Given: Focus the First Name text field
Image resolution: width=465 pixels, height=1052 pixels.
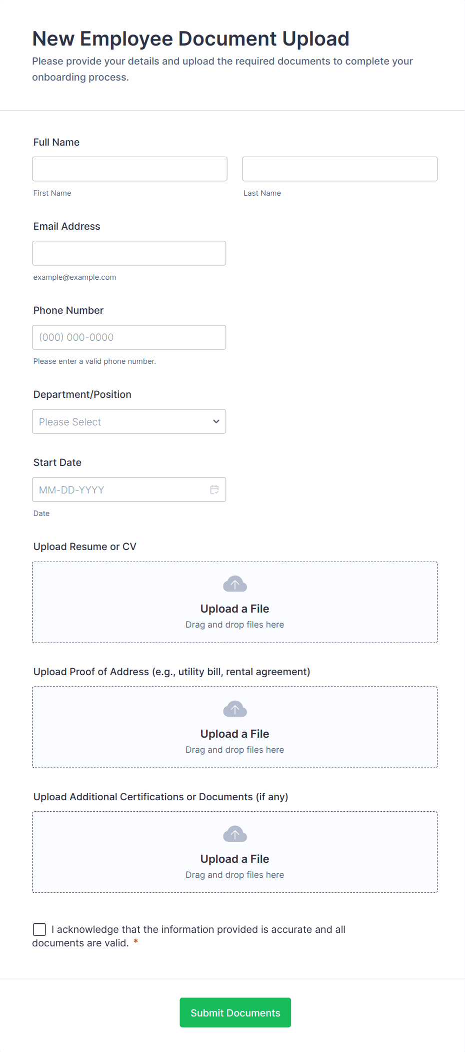Looking at the screenshot, I should [x=129, y=169].
